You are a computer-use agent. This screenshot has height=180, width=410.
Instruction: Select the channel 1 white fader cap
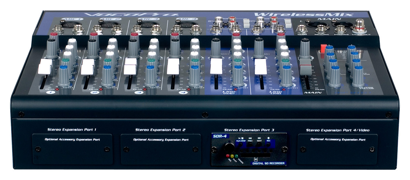[x=45, y=67]
